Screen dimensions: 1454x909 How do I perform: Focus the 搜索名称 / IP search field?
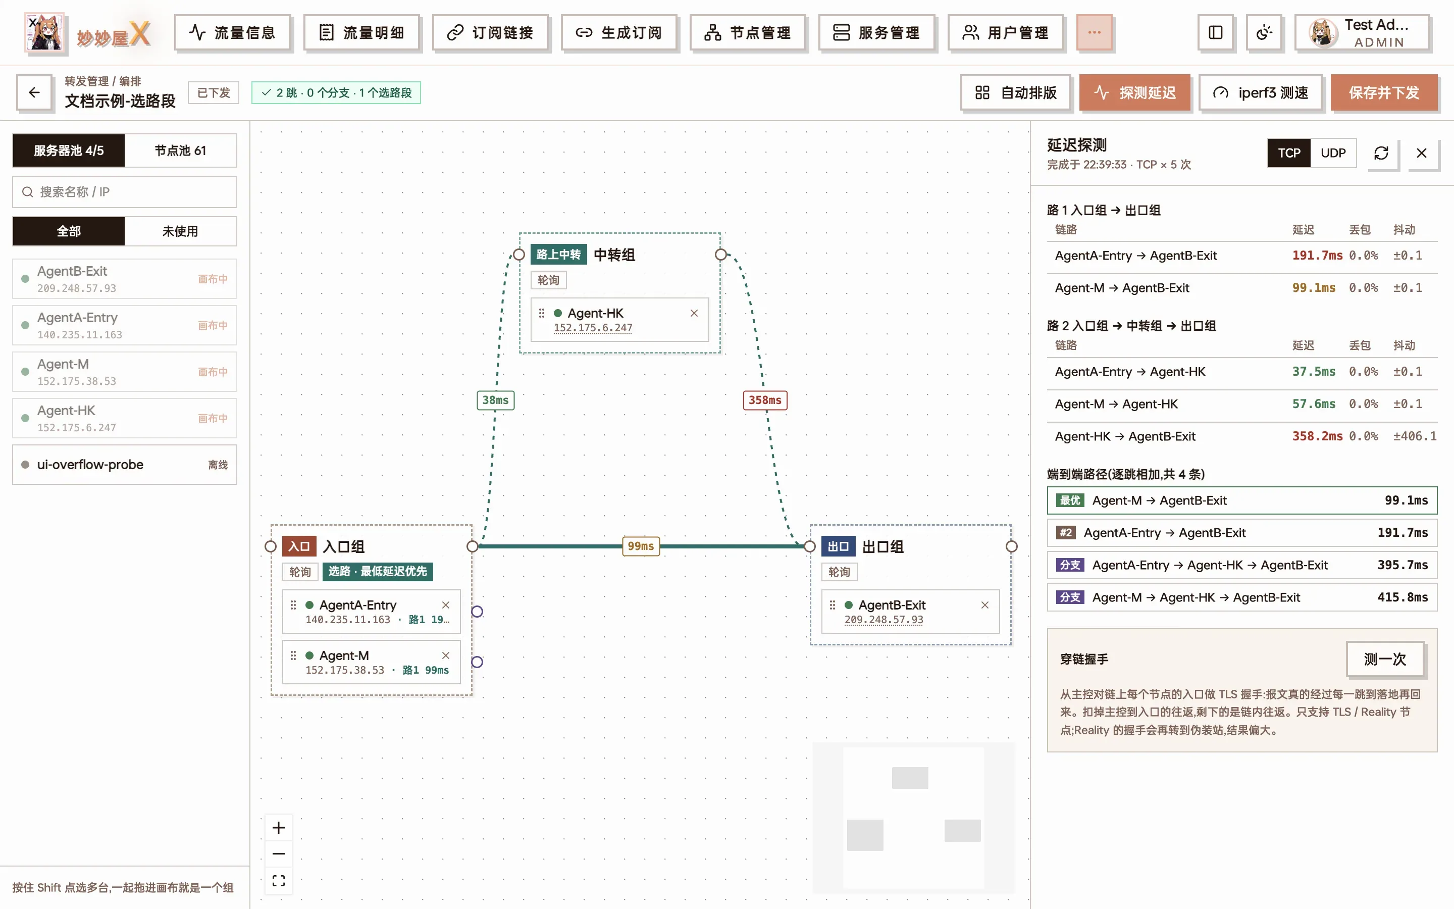point(124,192)
